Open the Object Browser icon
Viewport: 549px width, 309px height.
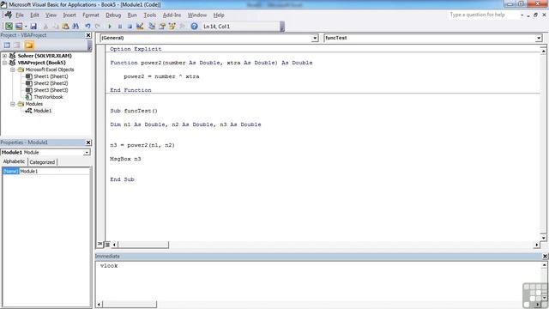(172, 27)
